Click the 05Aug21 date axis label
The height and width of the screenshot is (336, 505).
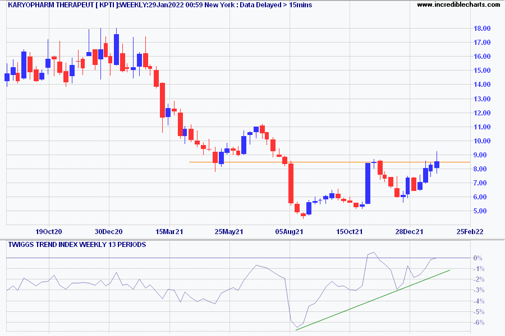(x=289, y=231)
